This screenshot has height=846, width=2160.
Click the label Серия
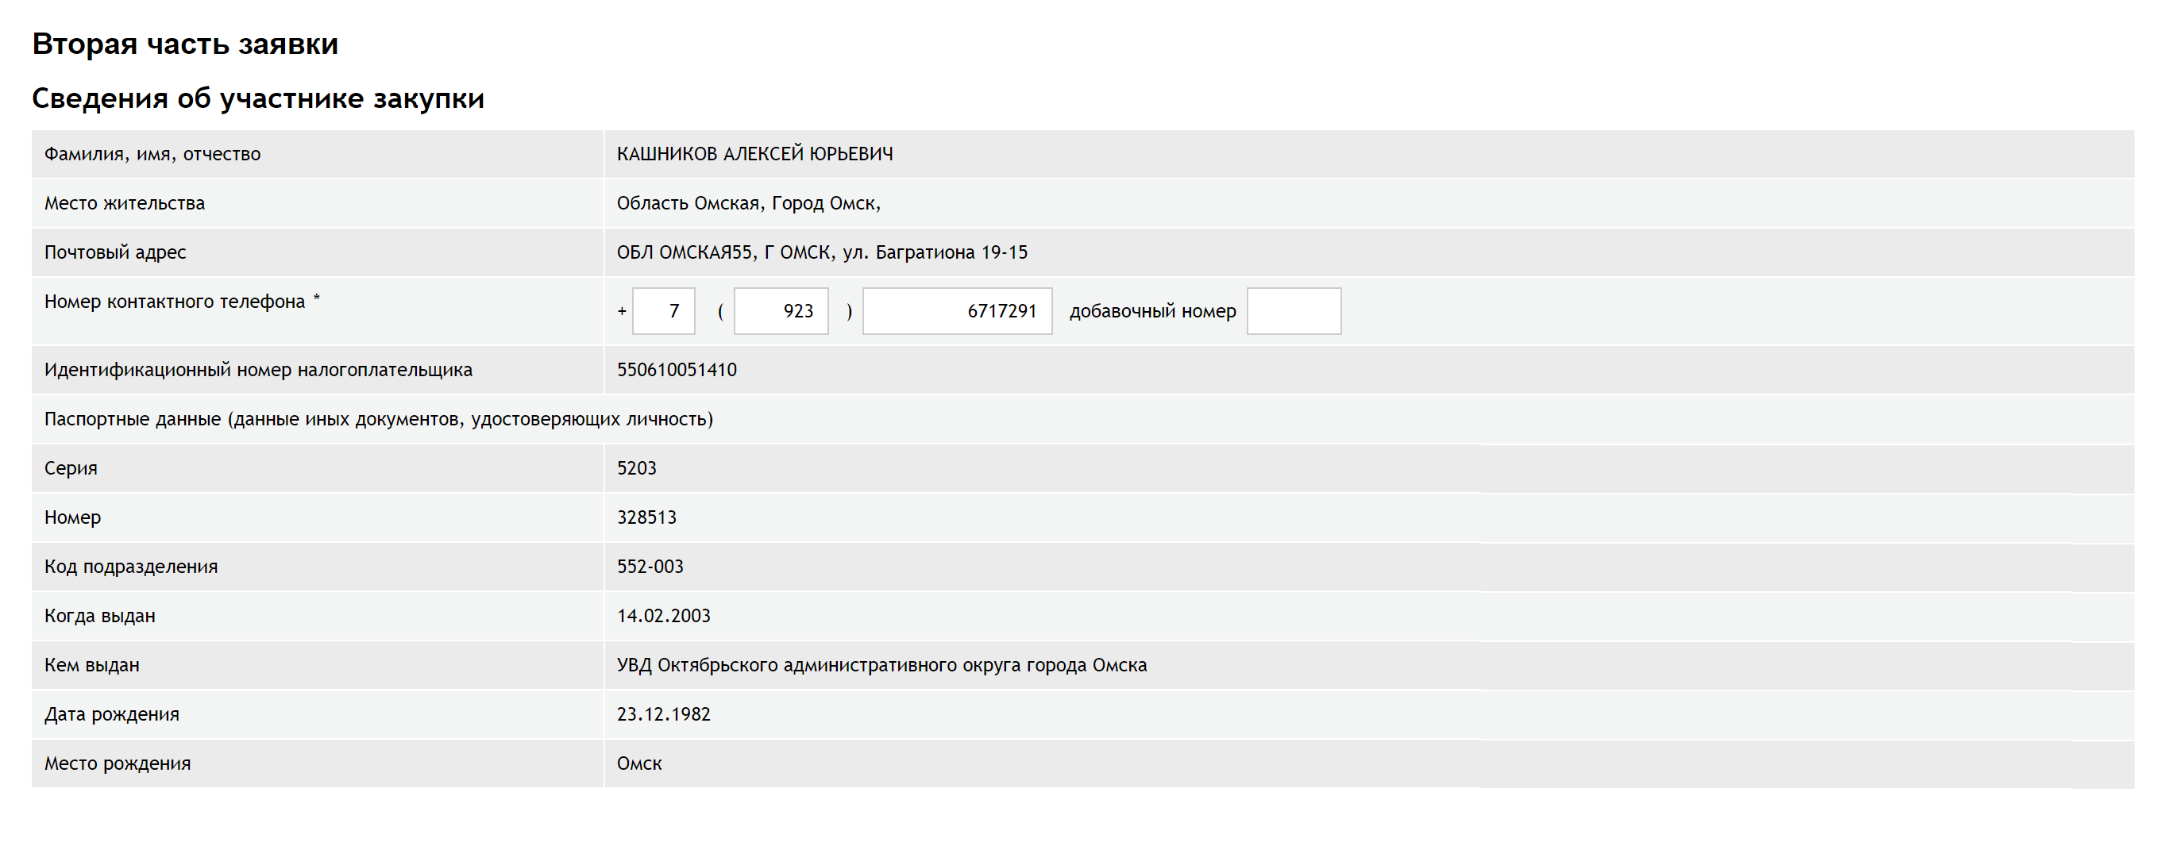click(71, 468)
